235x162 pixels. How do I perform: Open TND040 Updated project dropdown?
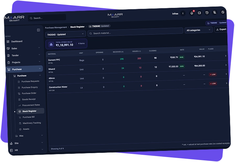tap(65, 34)
